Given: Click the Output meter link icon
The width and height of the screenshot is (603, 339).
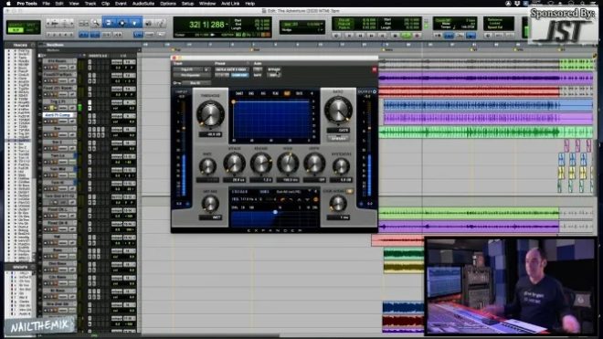Looking at the screenshot, I should [375, 92].
